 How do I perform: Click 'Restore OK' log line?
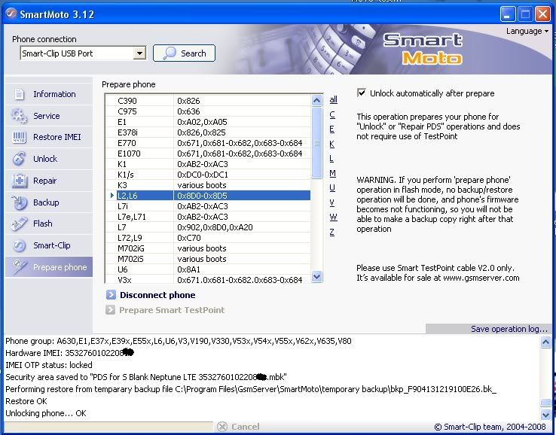26,401
